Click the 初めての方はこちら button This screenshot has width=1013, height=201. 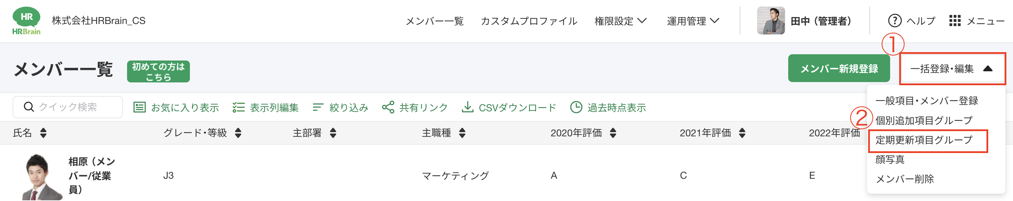(x=158, y=71)
